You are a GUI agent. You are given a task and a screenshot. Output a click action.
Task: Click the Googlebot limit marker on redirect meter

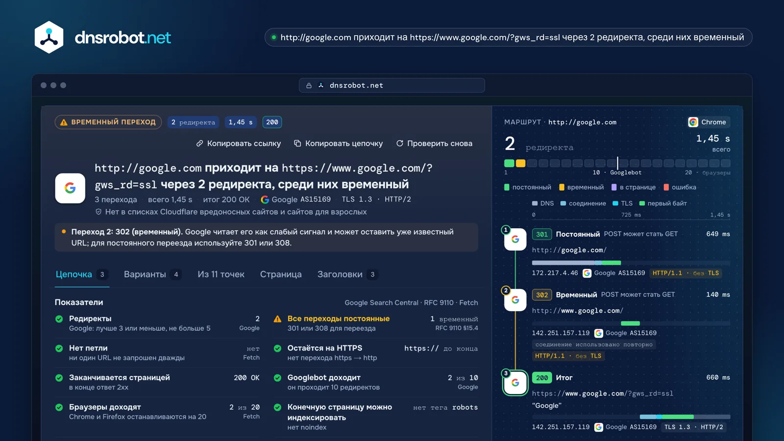(x=617, y=163)
